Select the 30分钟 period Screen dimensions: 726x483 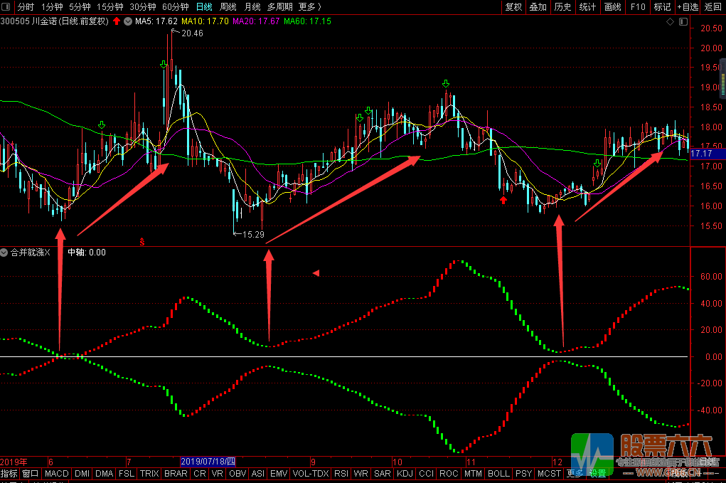point(143,7)
